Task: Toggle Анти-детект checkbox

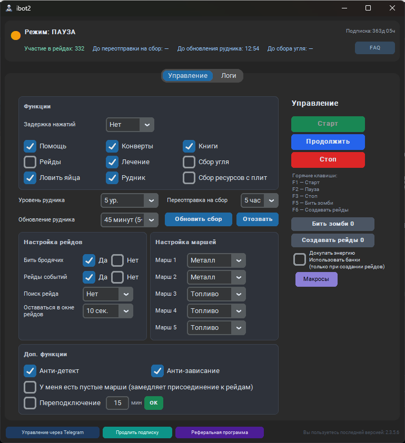Action: 30,371
